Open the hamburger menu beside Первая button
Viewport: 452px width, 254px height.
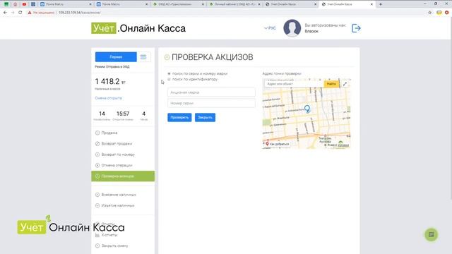(x=143, y=57)
